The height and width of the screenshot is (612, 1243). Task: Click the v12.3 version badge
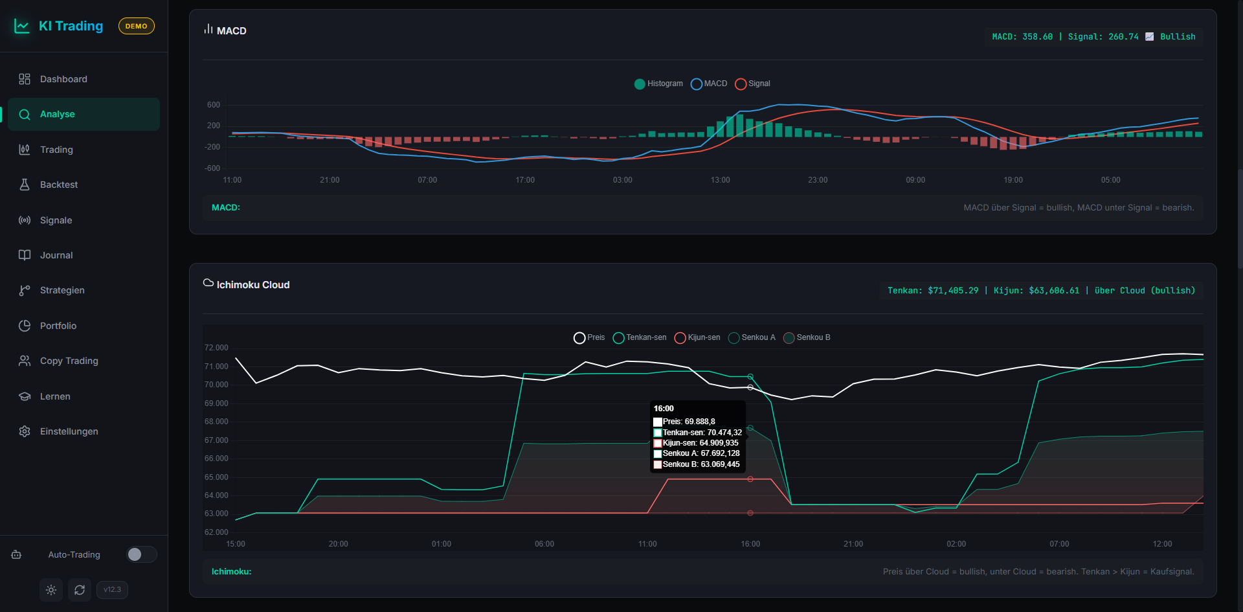tap(112, 590)
